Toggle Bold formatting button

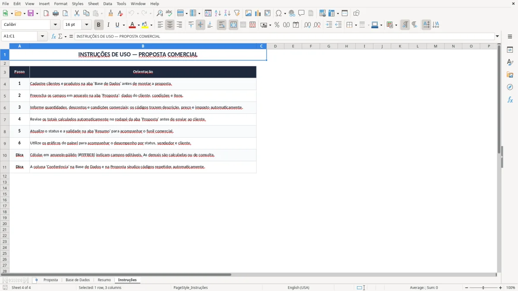click(x=99, y=25)
